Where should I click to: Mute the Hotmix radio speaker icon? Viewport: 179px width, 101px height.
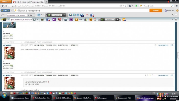click(x=64, y=15)
